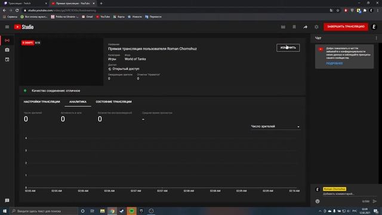Click the red adblock extension icon
The image size is (382, 215).
[346, 11]
